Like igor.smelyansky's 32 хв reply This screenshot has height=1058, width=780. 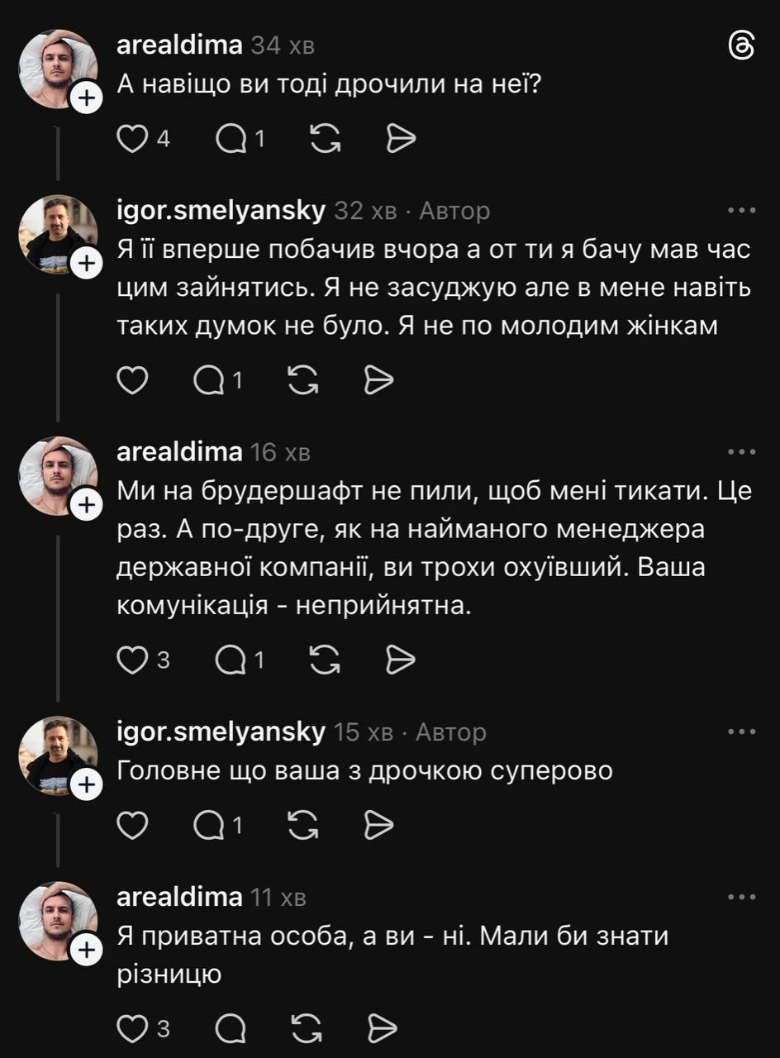(x=132, y=379)
